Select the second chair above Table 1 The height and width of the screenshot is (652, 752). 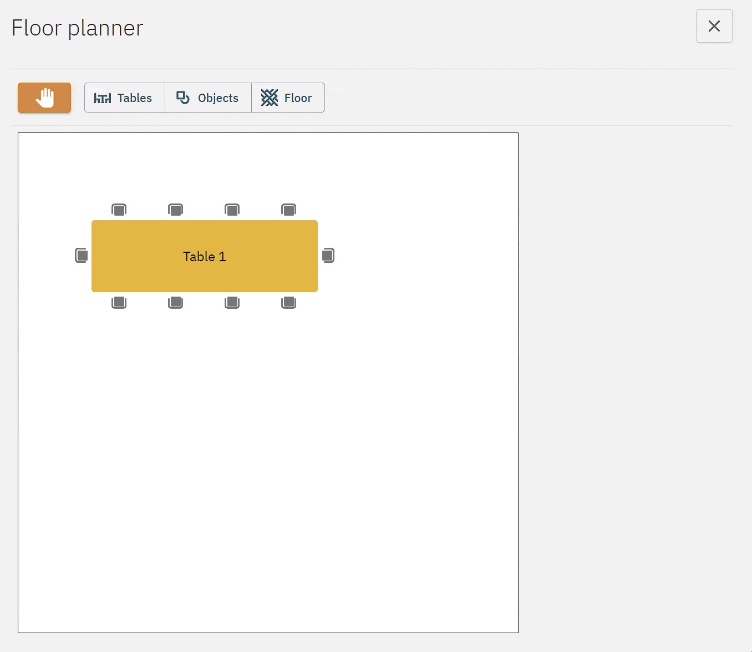coord(176,210)
